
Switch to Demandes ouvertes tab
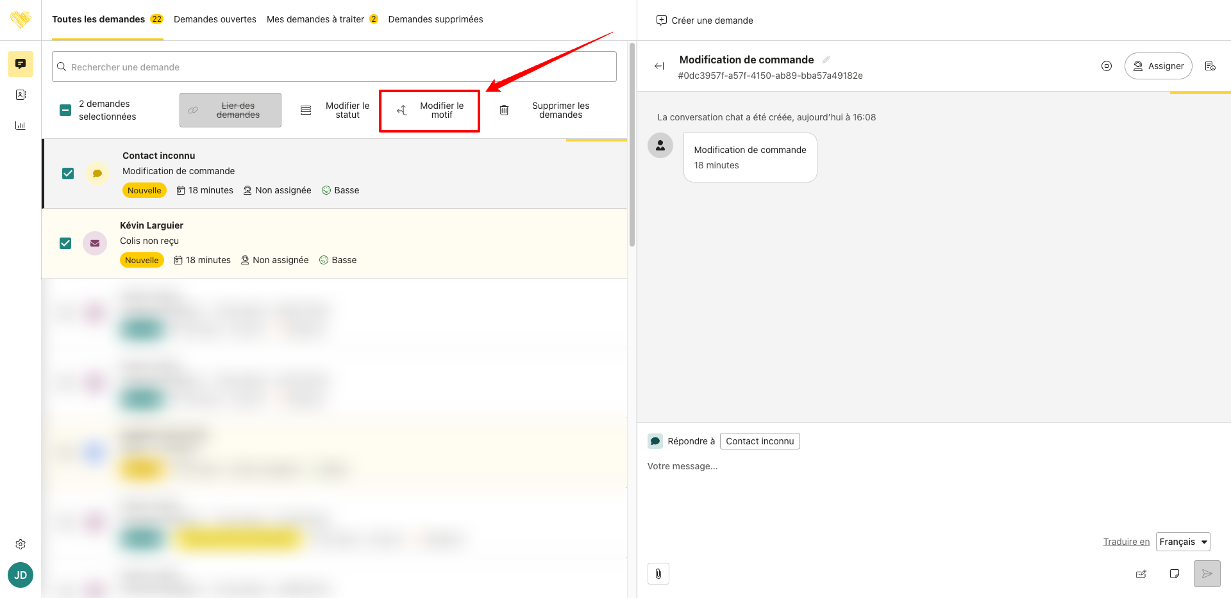point(215,19)
